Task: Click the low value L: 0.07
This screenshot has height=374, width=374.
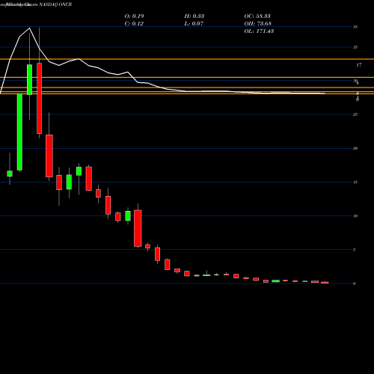Action: [x=194, y=23]
